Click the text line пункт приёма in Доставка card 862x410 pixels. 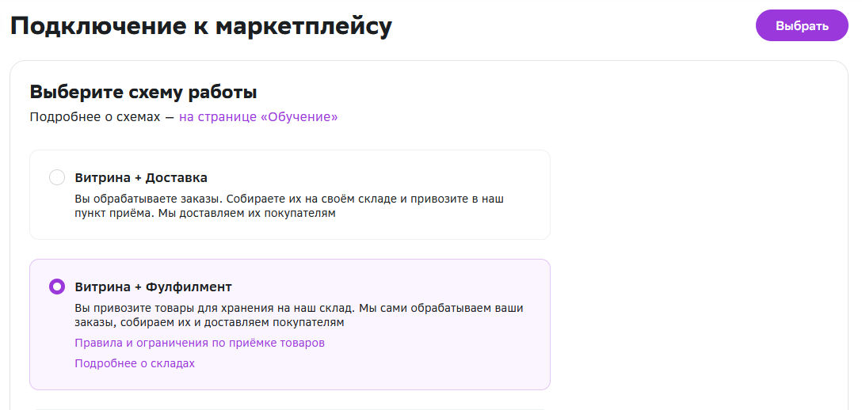pos(204,214)
